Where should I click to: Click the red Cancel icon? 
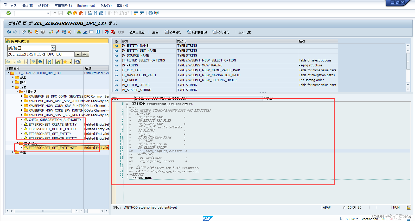81,13
